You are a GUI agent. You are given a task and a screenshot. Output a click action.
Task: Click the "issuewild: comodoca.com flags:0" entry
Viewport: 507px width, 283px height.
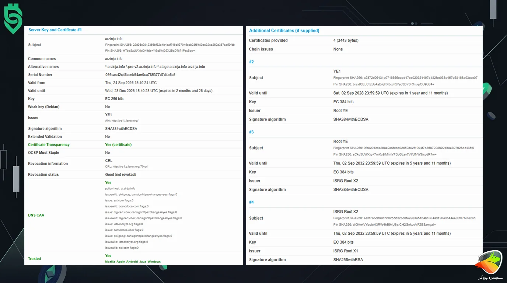(x=127, y=206)
